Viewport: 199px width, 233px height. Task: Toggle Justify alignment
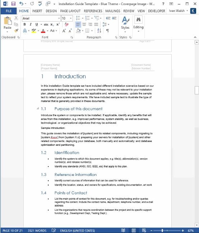tap(96, 24)
